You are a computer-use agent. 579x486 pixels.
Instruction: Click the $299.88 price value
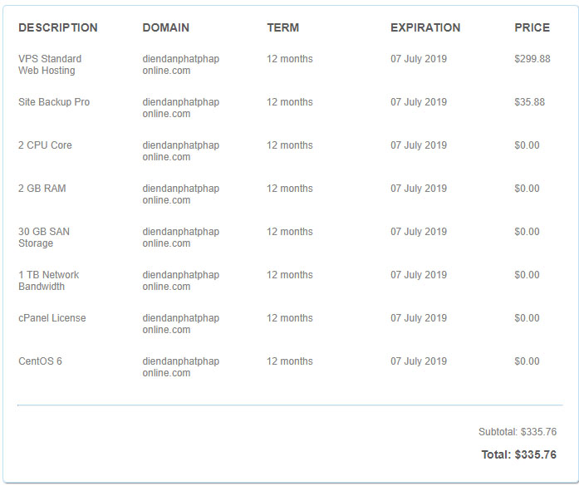click(x=532, y=59)
